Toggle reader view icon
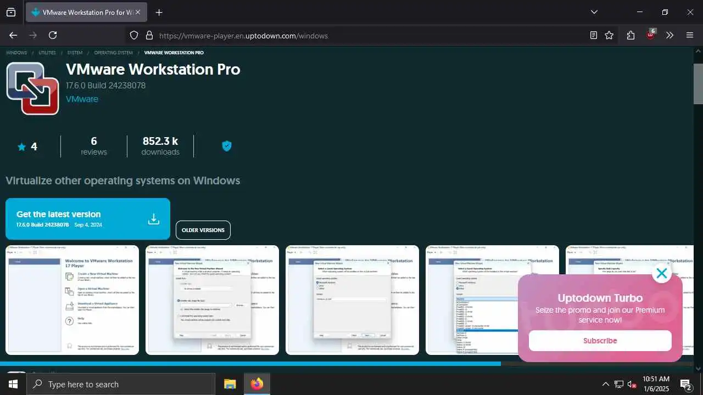Image resolution: width=703 pixels, height=395 pixels. (x=594, y=35)
